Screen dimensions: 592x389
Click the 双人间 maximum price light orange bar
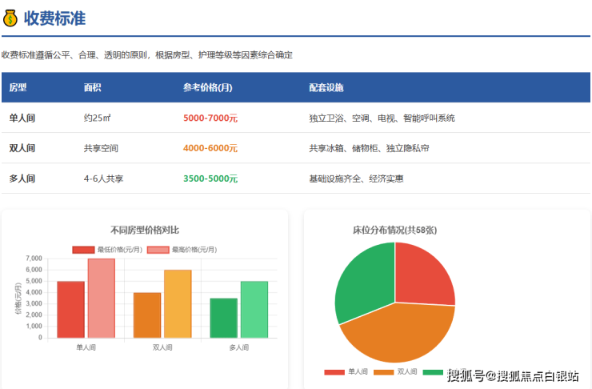(178, 304)
